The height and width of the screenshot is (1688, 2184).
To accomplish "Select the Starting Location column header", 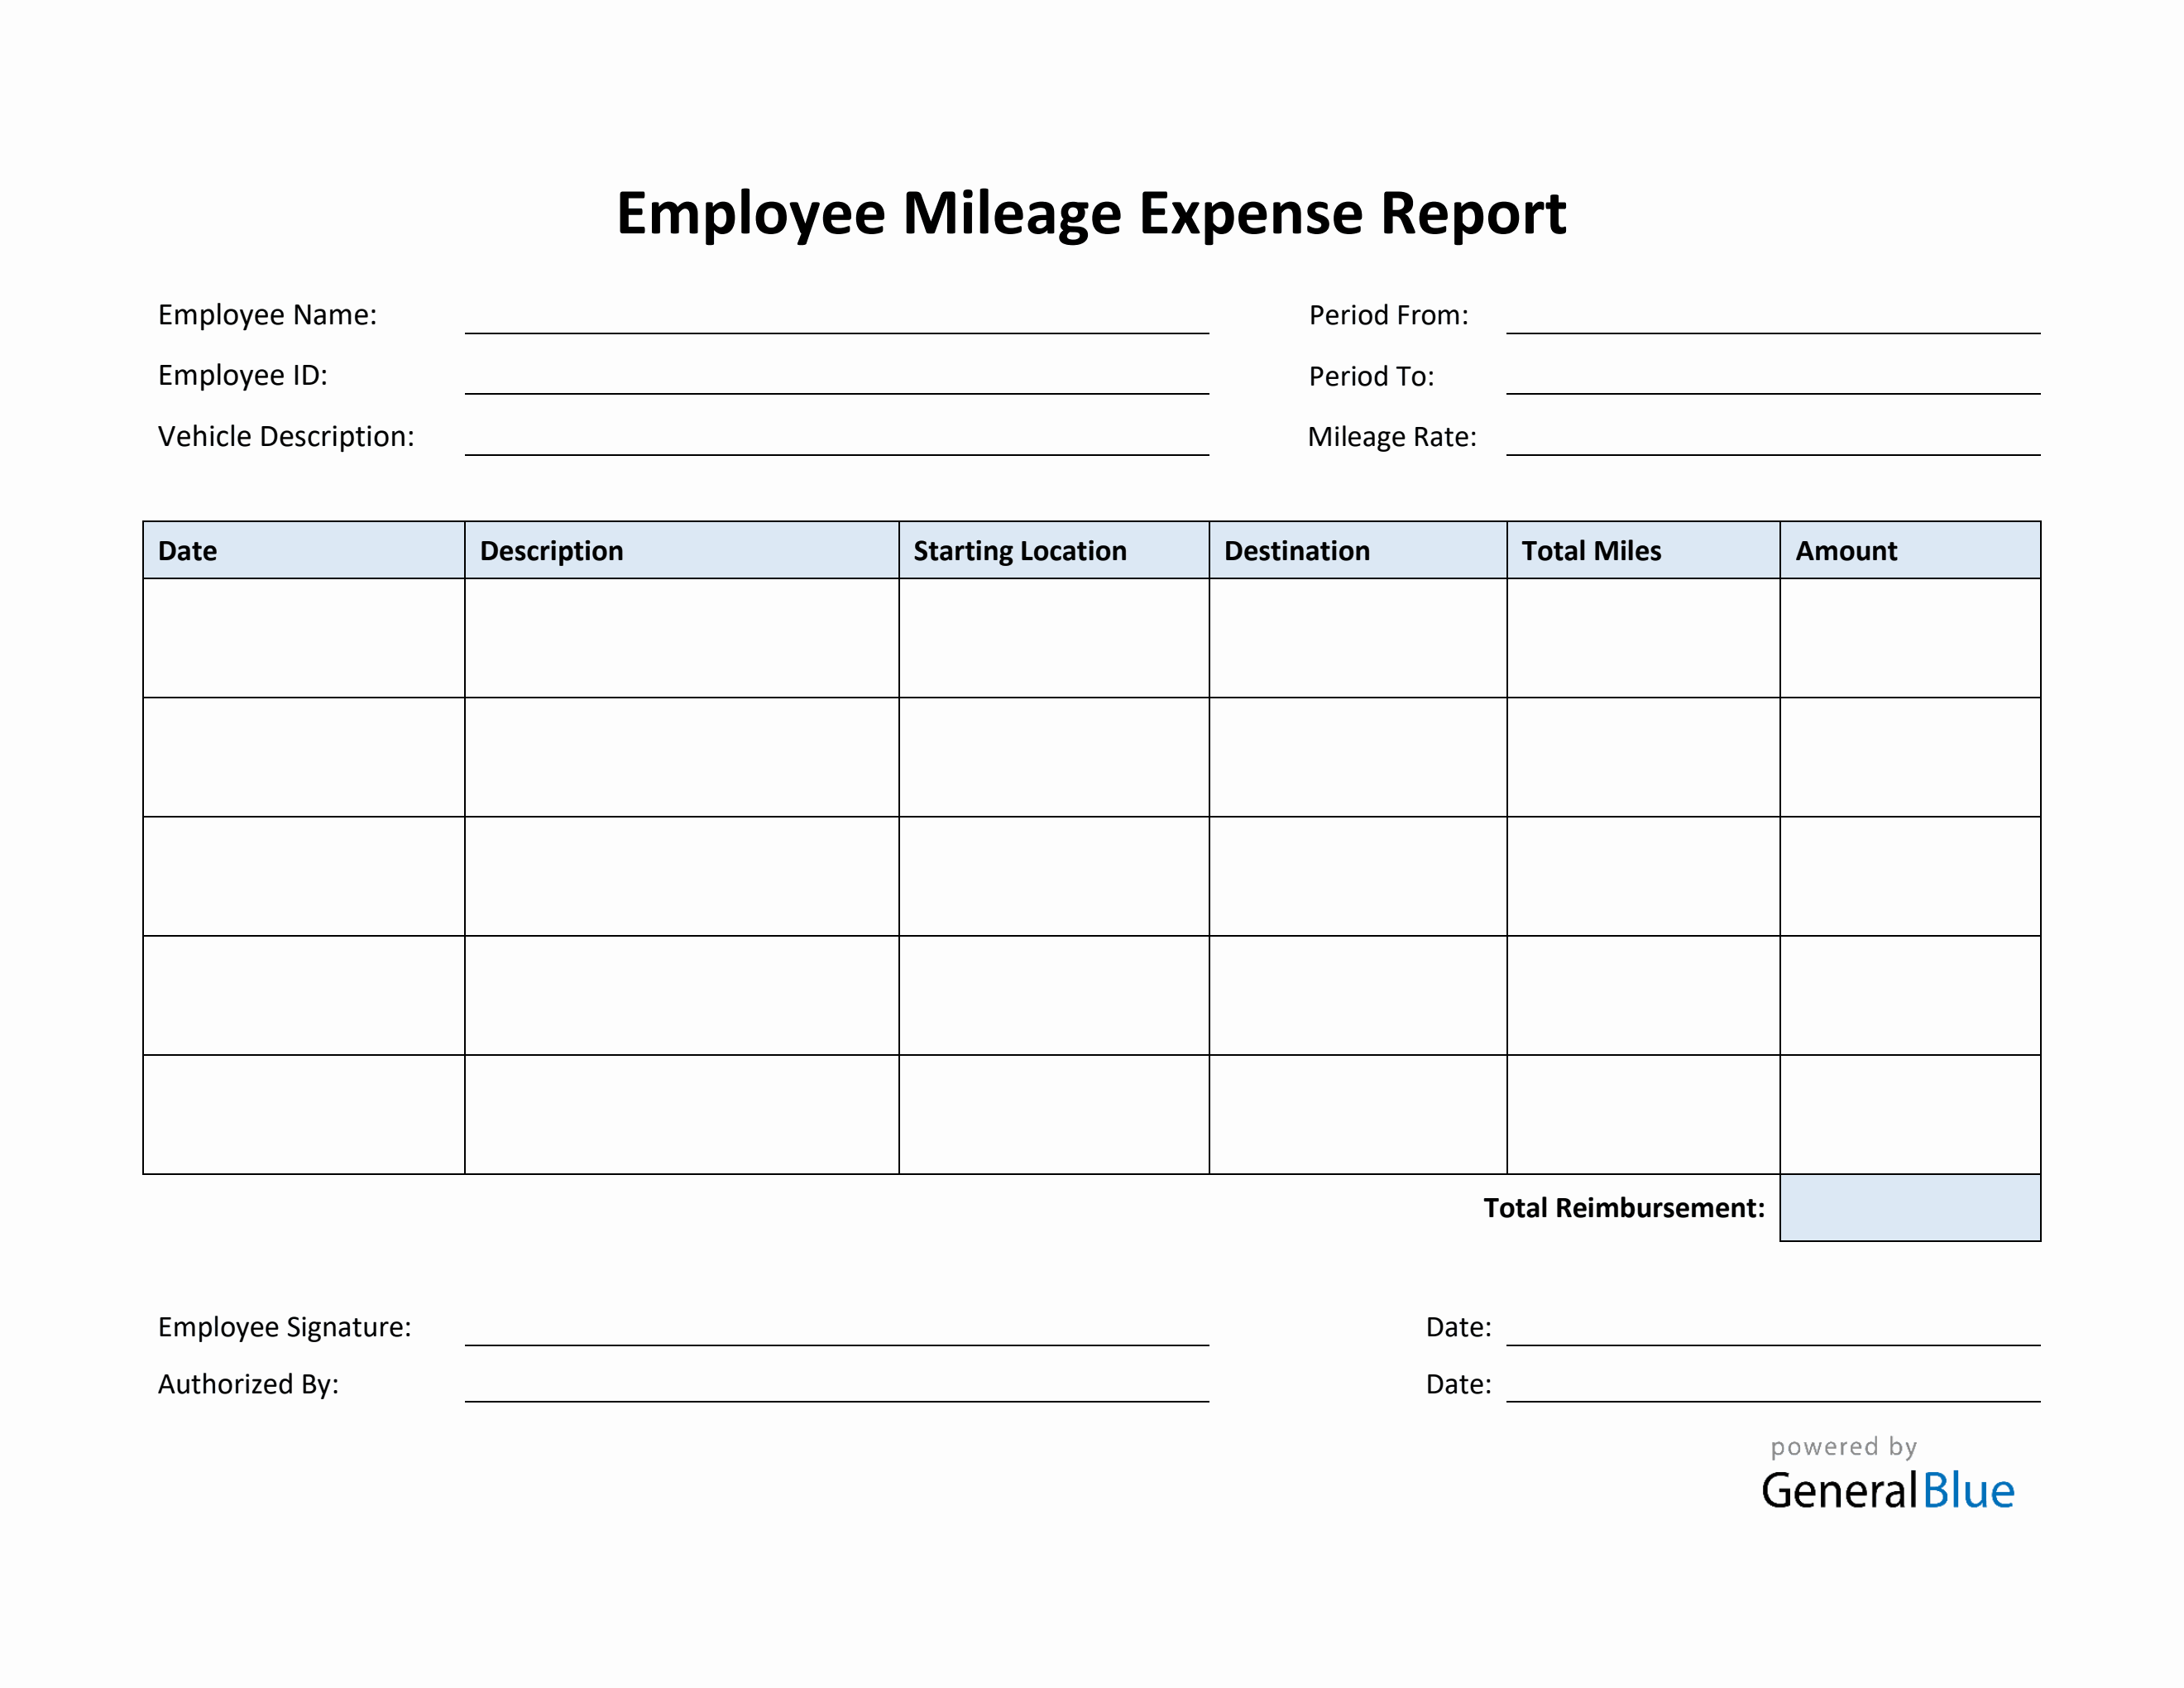I will [1020, 551].
